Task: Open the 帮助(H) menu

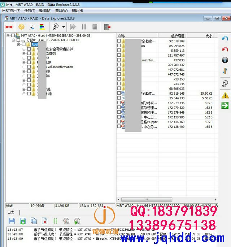Action: [77, 10]
